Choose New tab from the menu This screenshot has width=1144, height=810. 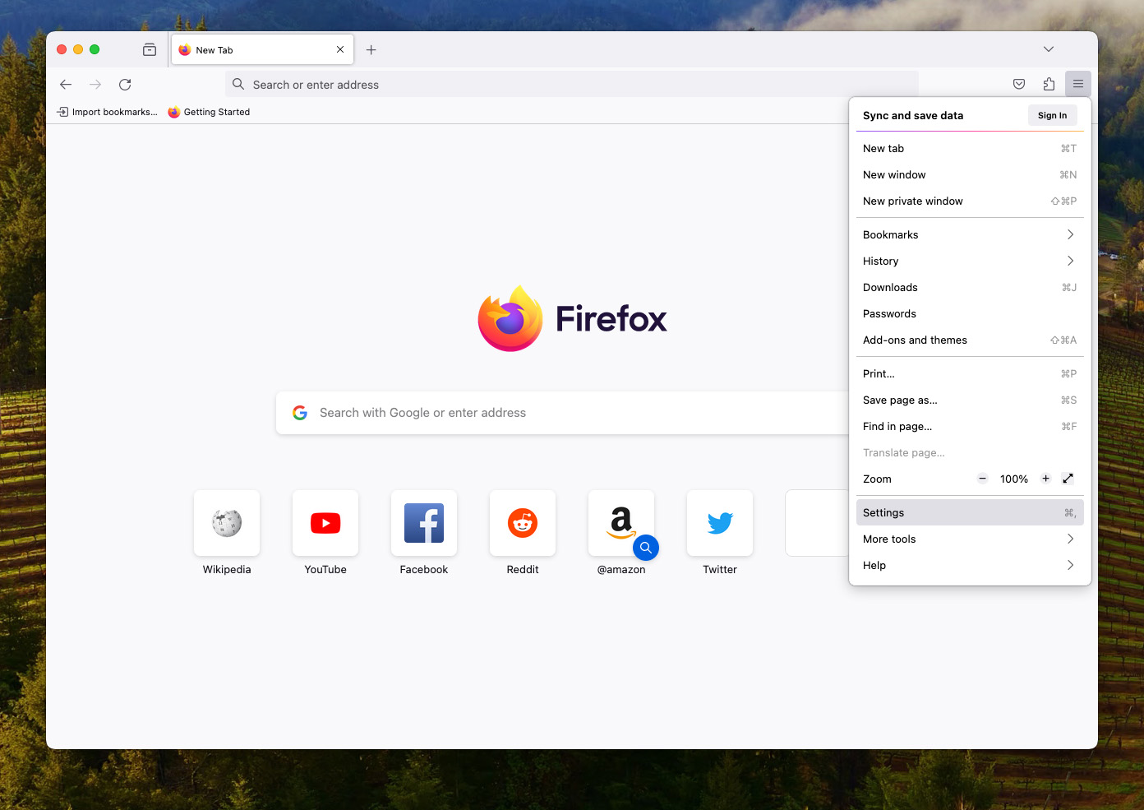point(970,149)
